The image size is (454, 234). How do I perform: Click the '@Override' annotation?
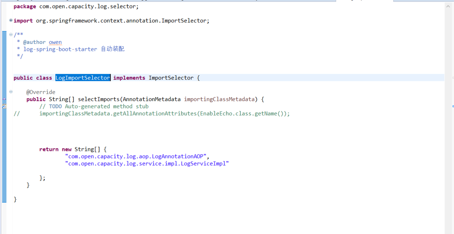pos(41,92)
